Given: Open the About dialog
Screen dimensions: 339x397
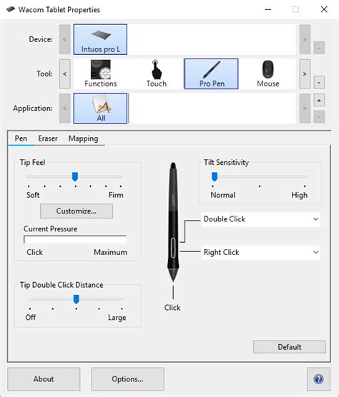Looking at the screenshot, I should (x=44, y=379).
